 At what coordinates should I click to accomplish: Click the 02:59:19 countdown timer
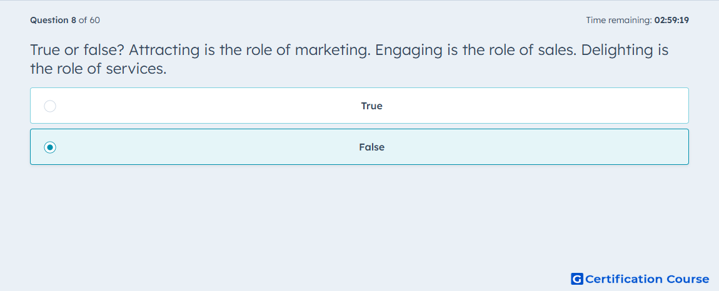click(671, 20)
